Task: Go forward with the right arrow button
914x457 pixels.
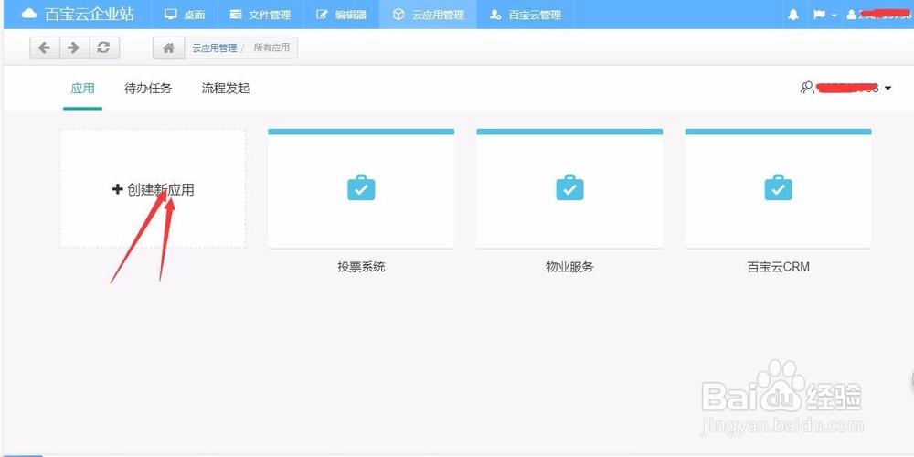Action: (x=74, y=48)
